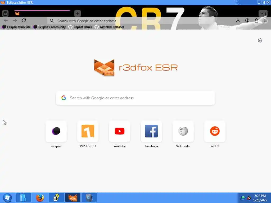The width and height of the screenshot is (271, 203).
Task: Launch Firefox from the taskbar
Action: (x=40, y=198)
